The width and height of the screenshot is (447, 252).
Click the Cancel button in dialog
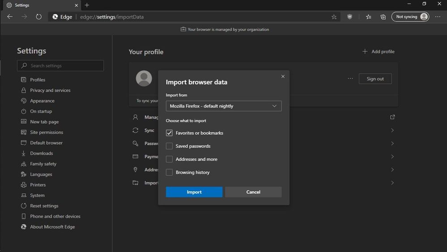pos(253,192)
